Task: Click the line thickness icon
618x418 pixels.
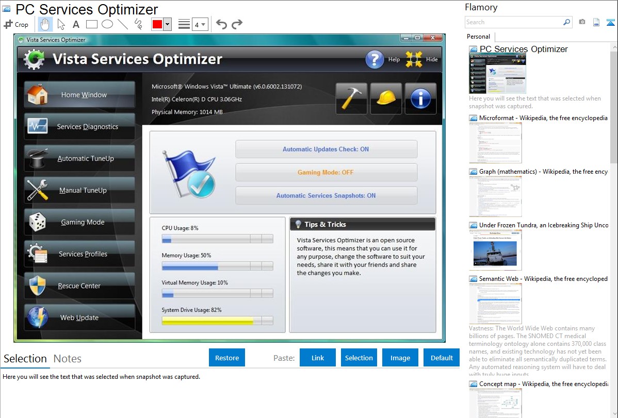Action: (x=184, y=24)
